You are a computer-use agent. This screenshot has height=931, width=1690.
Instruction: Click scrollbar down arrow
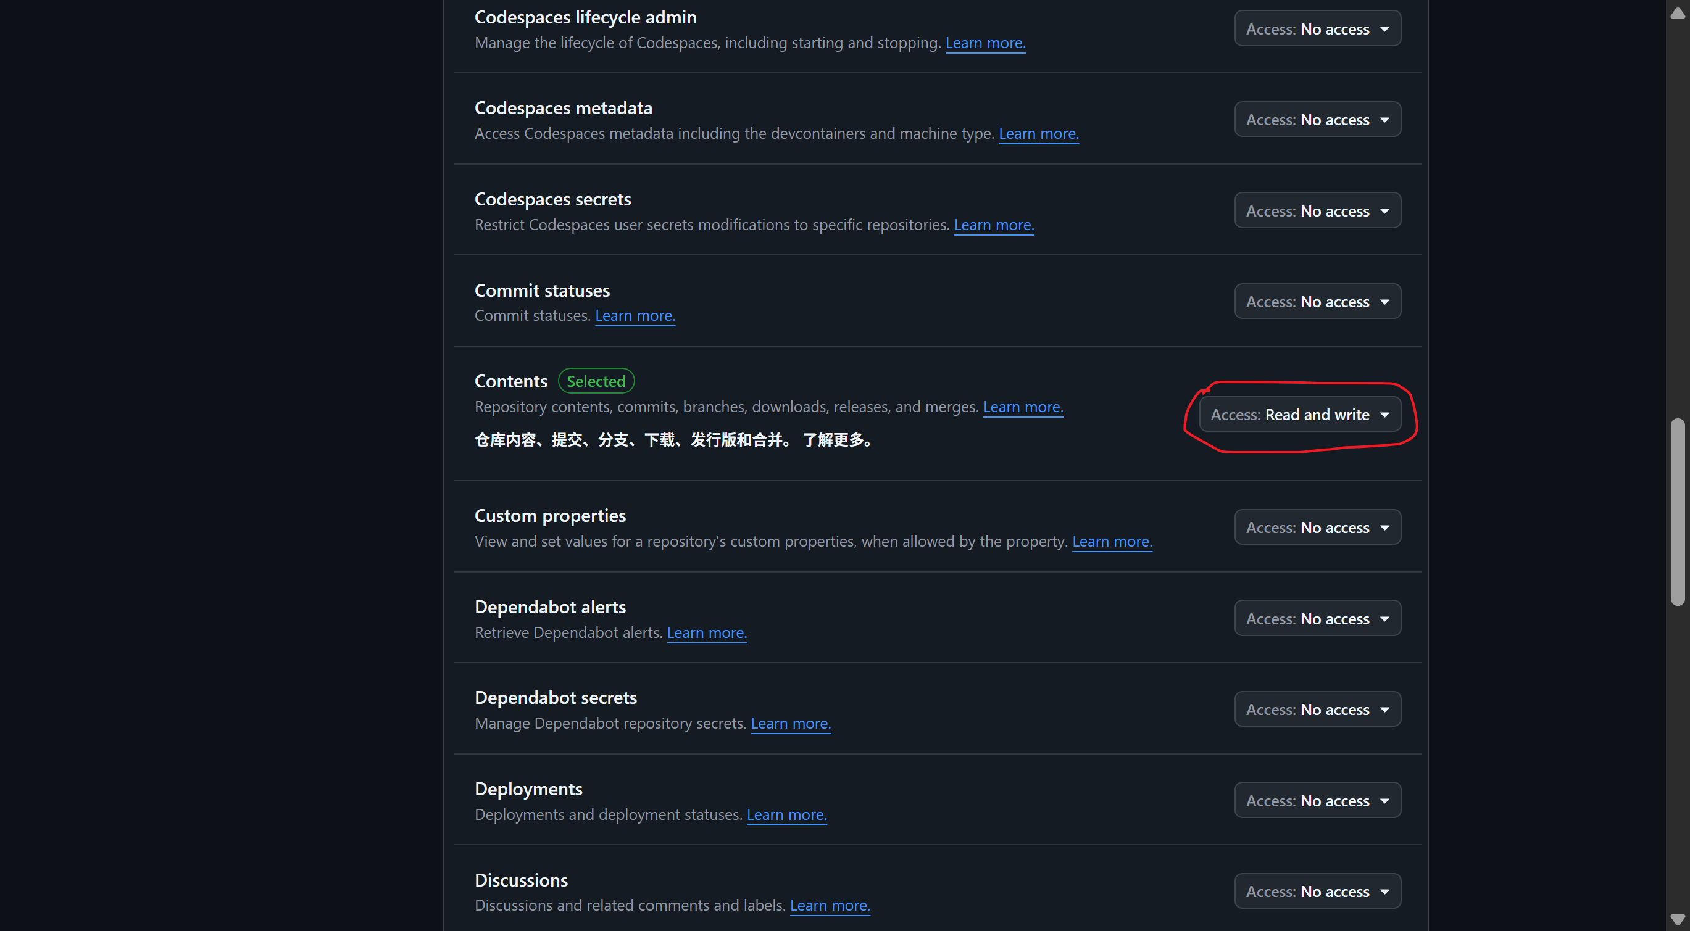(1677, 920)
